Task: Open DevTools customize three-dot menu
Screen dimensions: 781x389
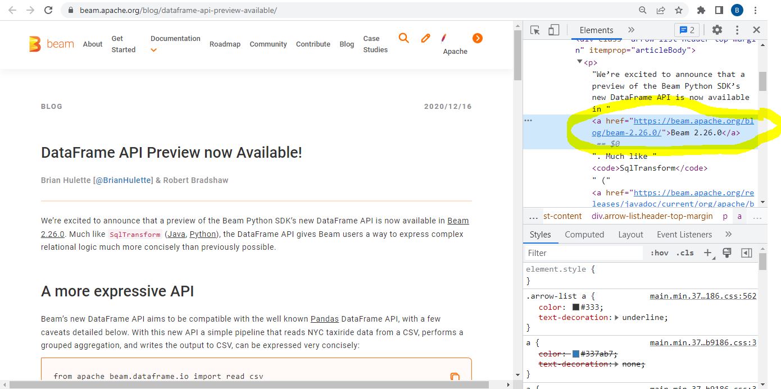Action: 737,30
